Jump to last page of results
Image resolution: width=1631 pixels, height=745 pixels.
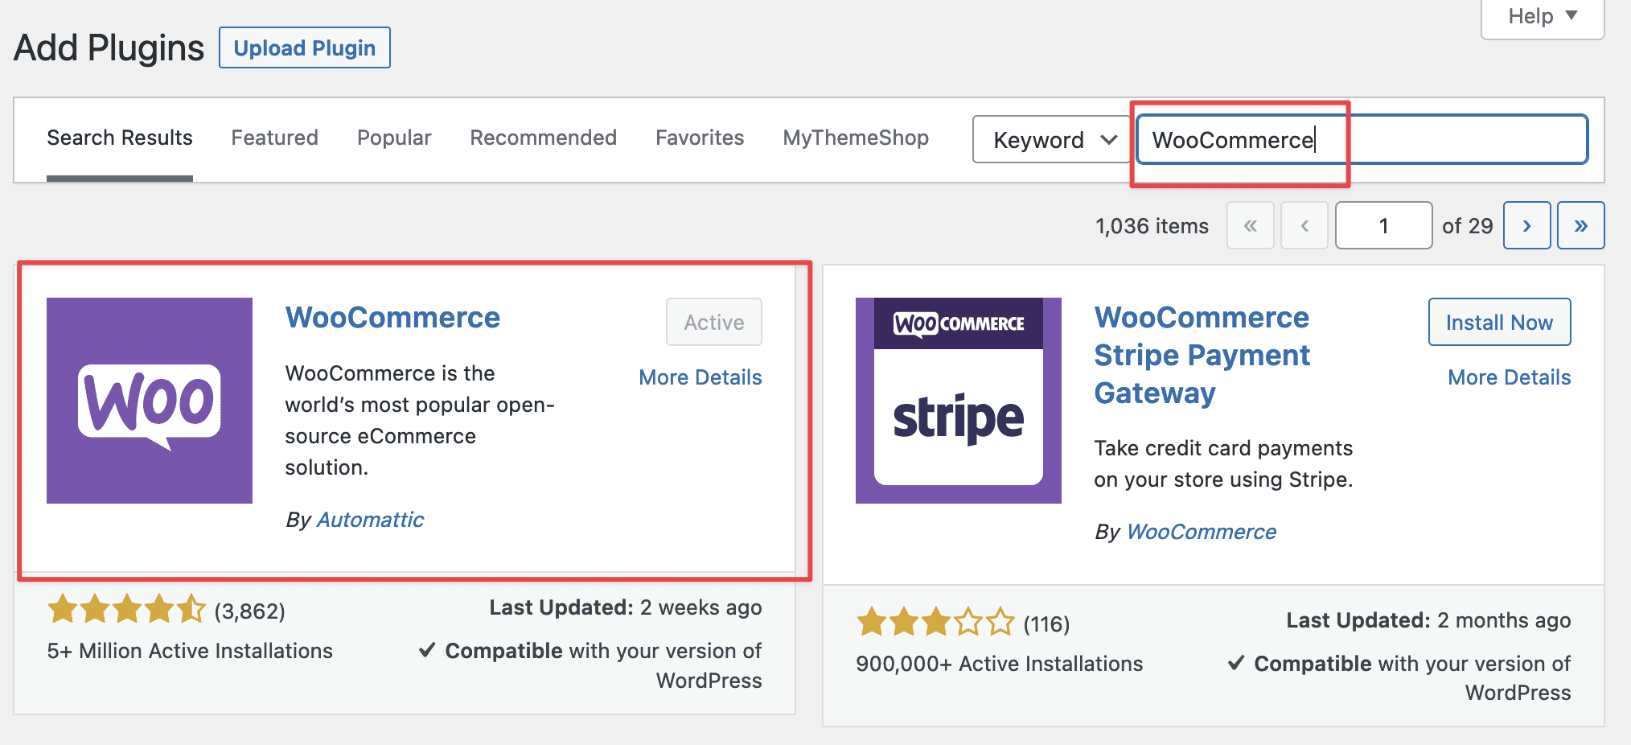1580,226
